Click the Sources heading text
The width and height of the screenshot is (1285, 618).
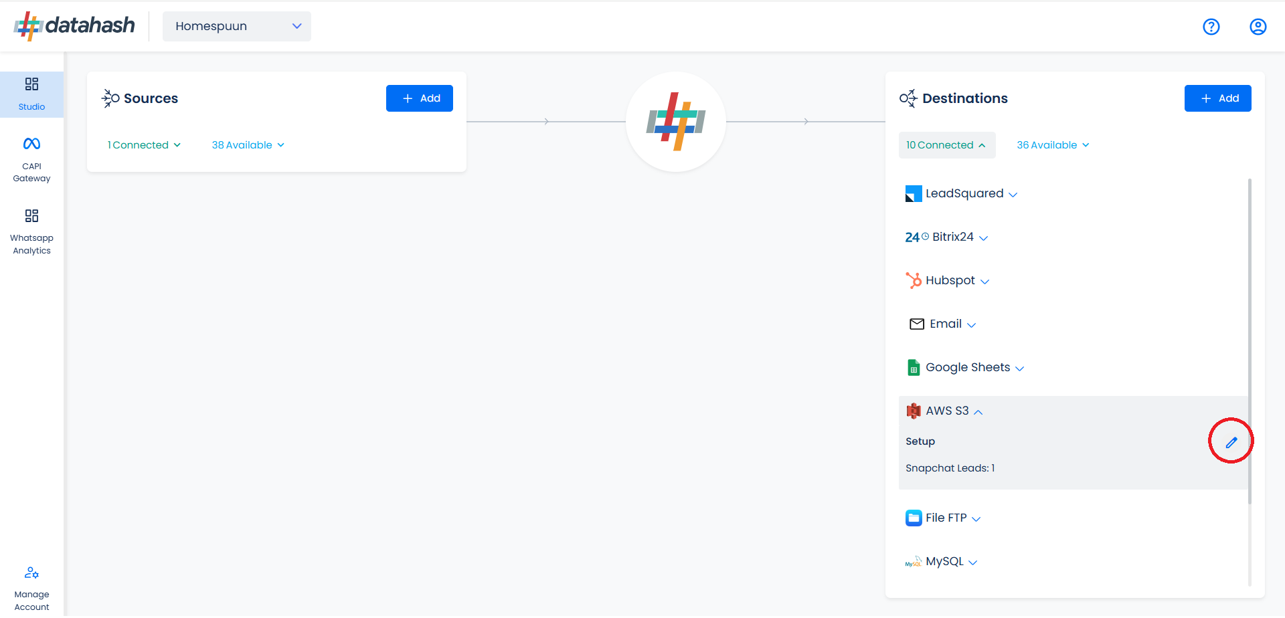point(151,98)
